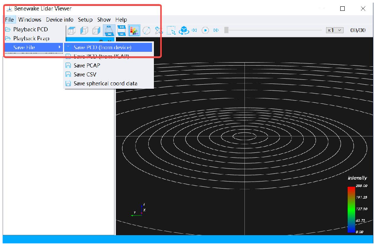376x246 pixels.
Task: Open the Show menu
Action: click(x=104, y=20)
